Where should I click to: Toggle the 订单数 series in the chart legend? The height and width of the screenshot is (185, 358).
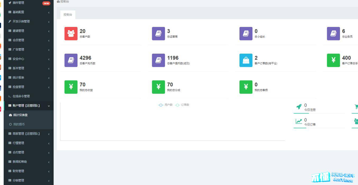click(182, 105)
